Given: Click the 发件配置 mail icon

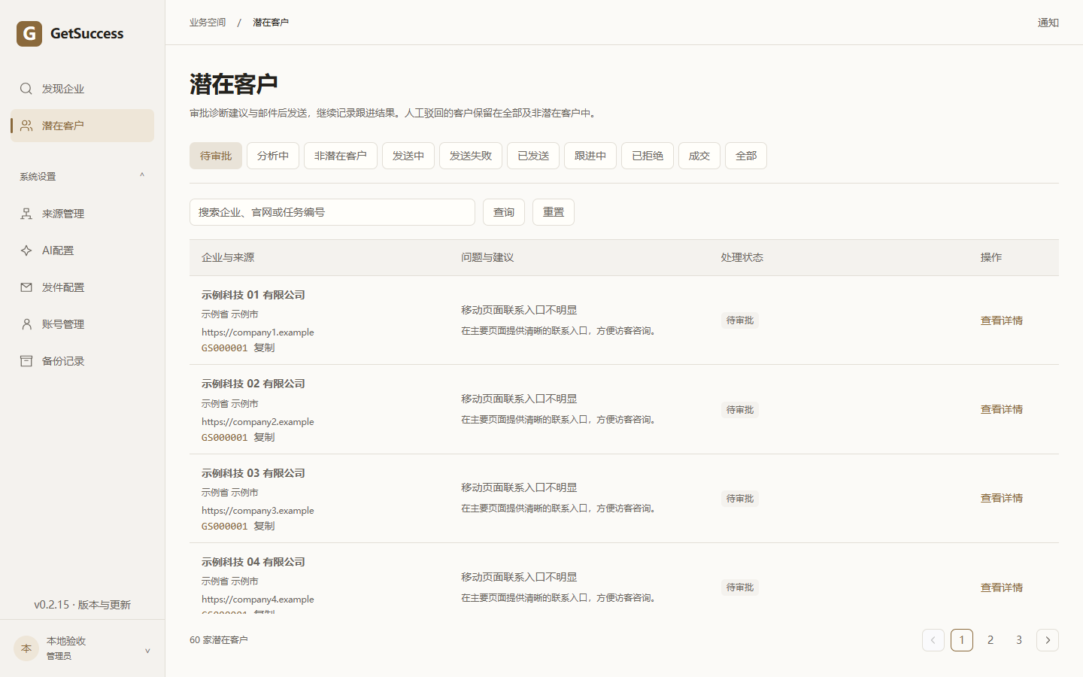Looking at the screenshot, I should (x=26, y=287).
